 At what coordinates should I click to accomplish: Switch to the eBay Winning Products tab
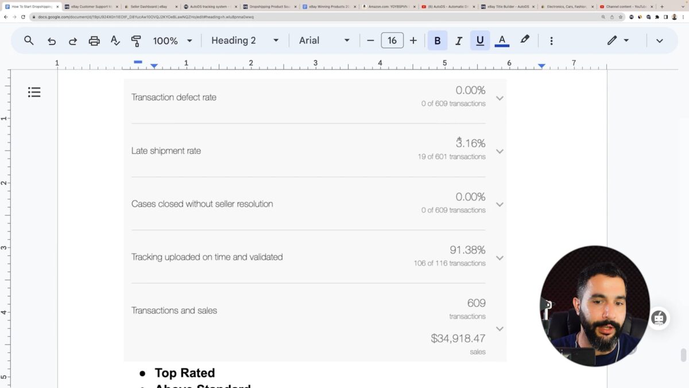pos(328,6)
